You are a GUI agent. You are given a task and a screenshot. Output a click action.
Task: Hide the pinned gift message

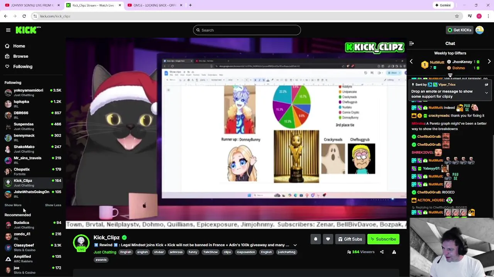click(x=486, y=85)
